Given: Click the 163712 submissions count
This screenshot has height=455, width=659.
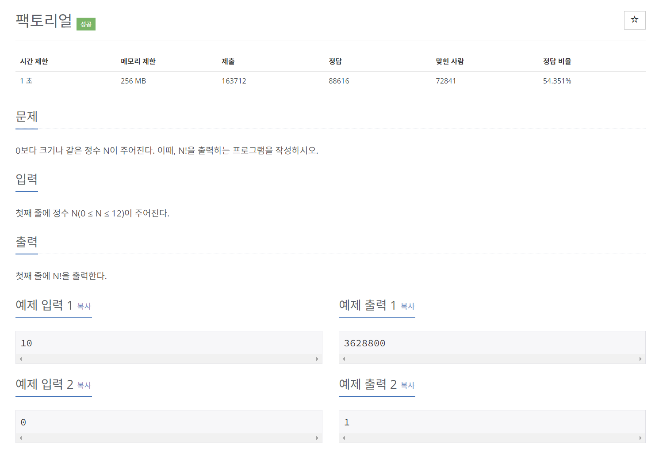Looking at the screenshot, I should pos(234,80).
